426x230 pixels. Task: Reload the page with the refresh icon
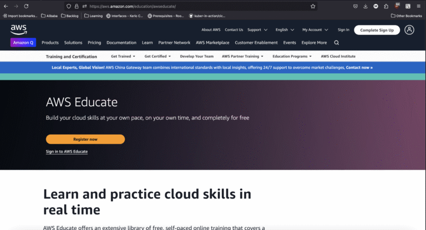tap(26, 6)
